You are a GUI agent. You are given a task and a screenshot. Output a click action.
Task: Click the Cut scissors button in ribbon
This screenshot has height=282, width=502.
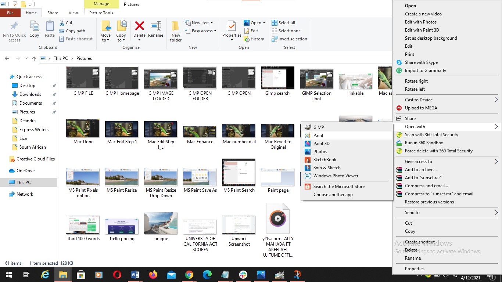(x=65, y=23)
